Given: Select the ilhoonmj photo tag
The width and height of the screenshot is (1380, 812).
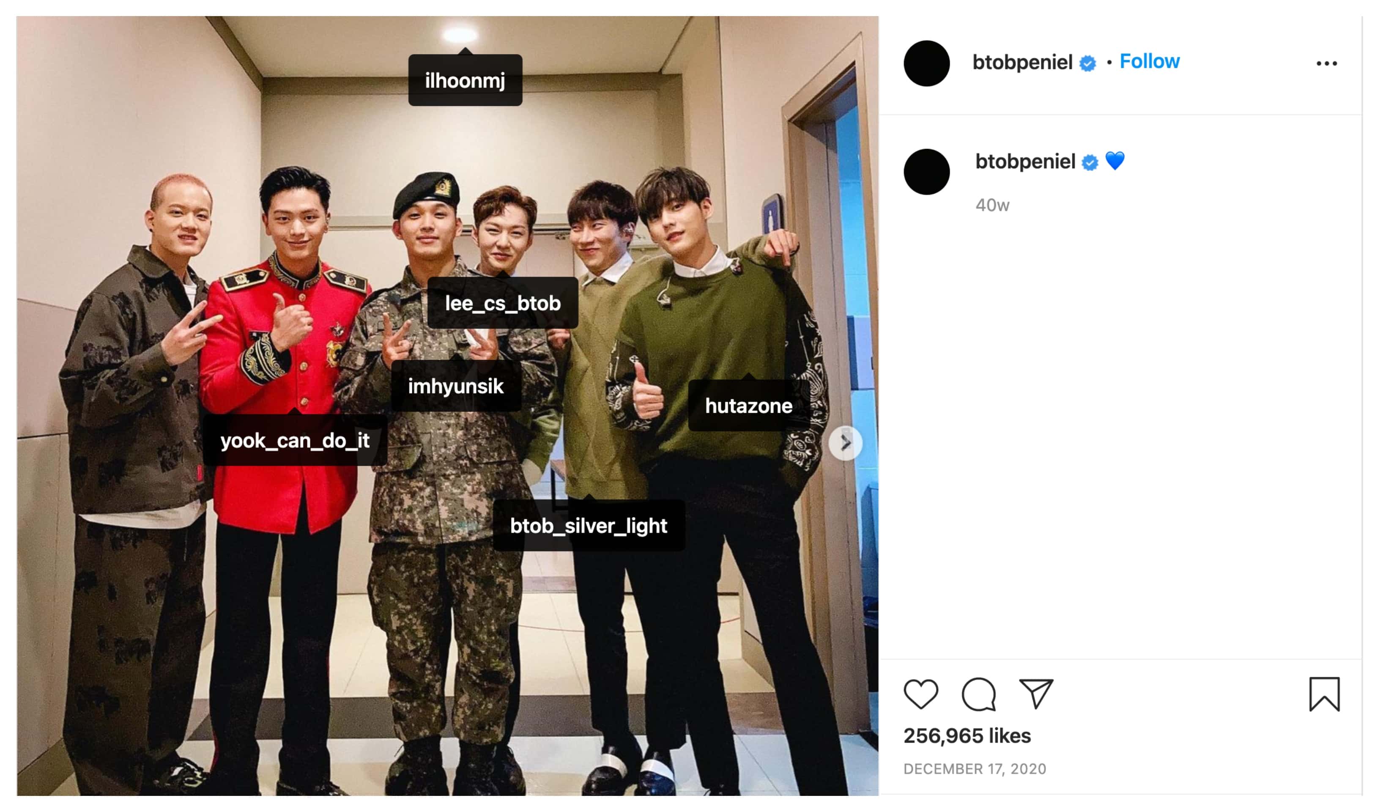Looking at the screenshot, I should (465, 80).
